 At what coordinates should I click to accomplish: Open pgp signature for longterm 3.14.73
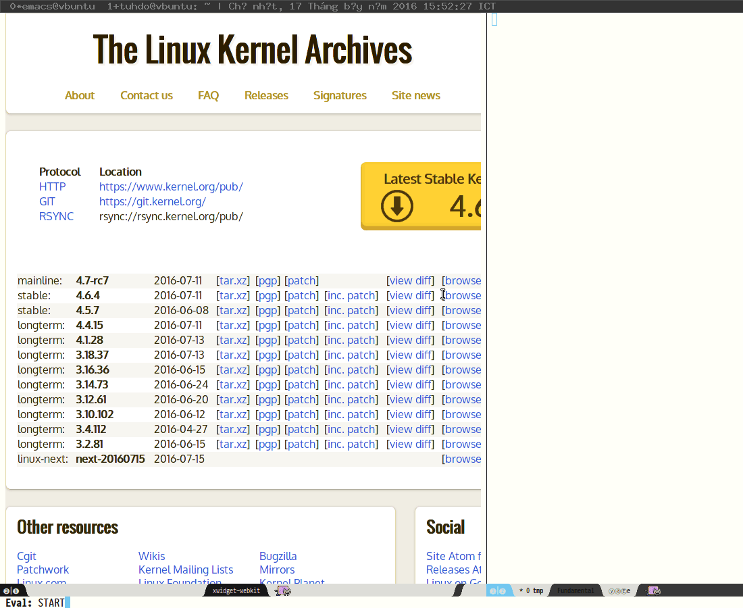click(x=267, y=385)
